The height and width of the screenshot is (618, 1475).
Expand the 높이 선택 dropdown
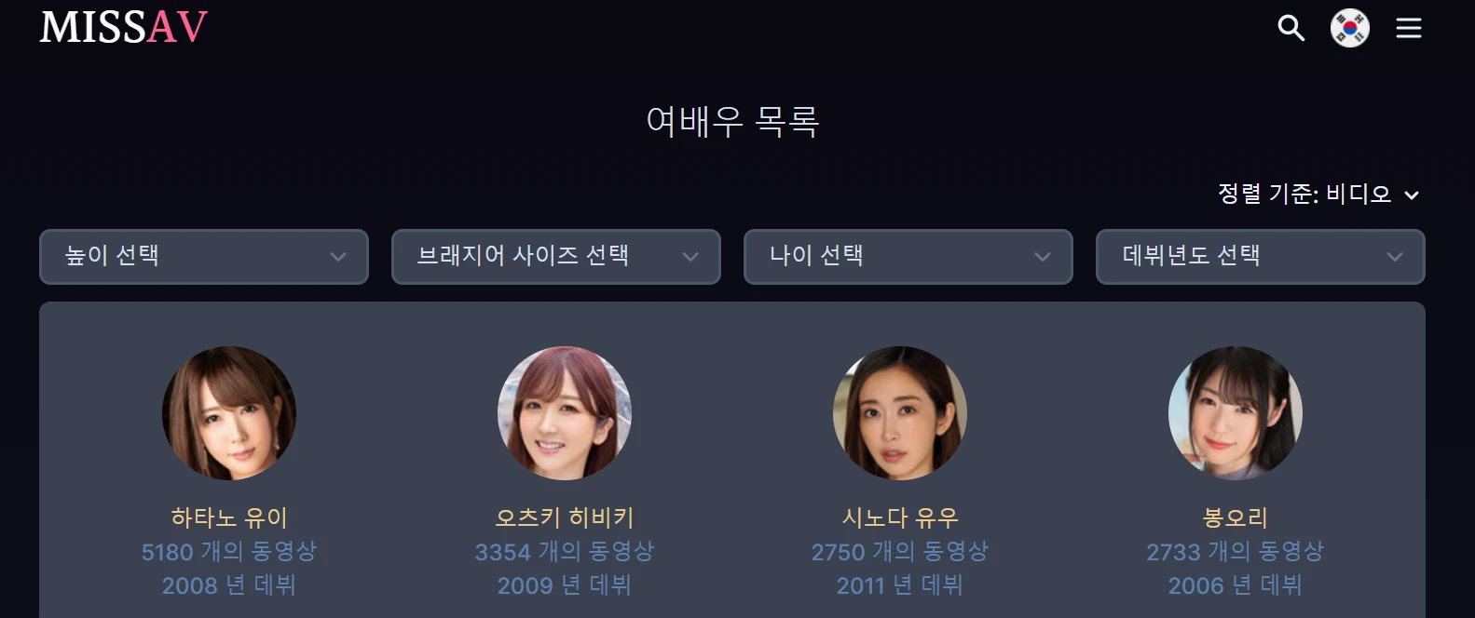pos(204,257)
